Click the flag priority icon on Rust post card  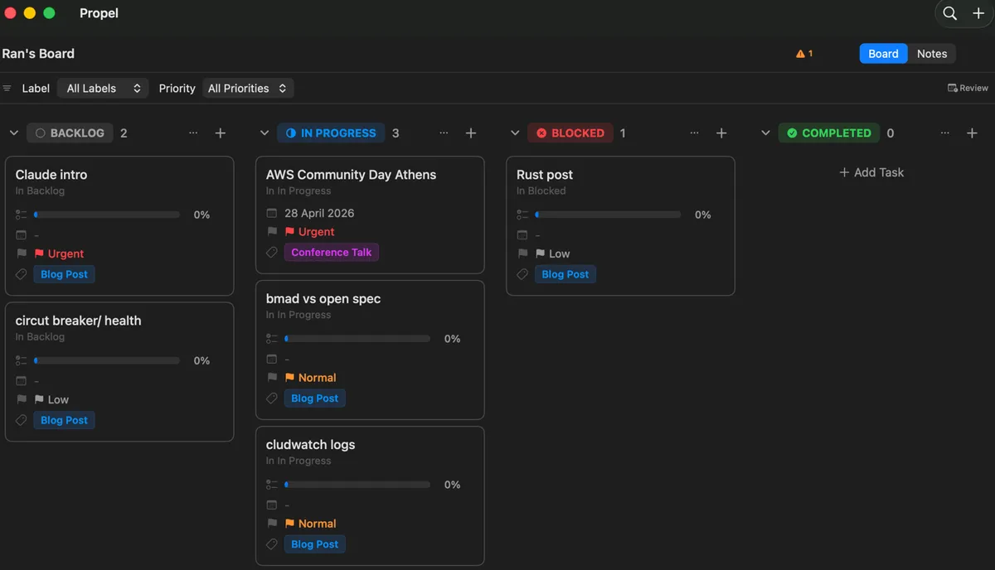[522, 253]
